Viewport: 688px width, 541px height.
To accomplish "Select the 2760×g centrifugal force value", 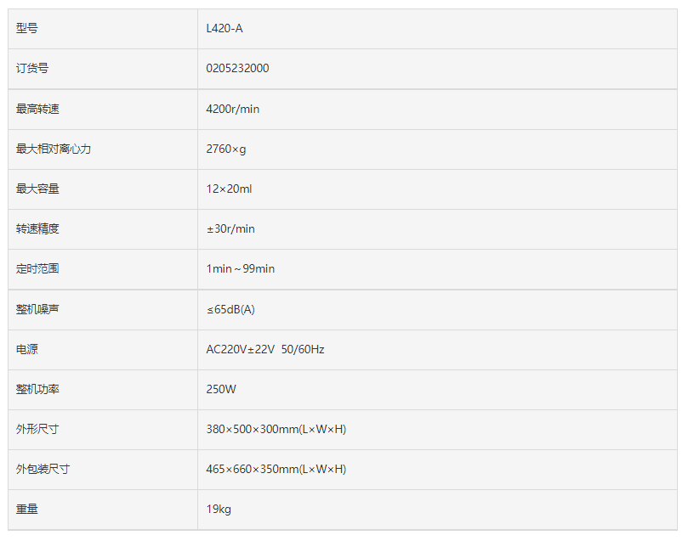I will tap(226, 149).
